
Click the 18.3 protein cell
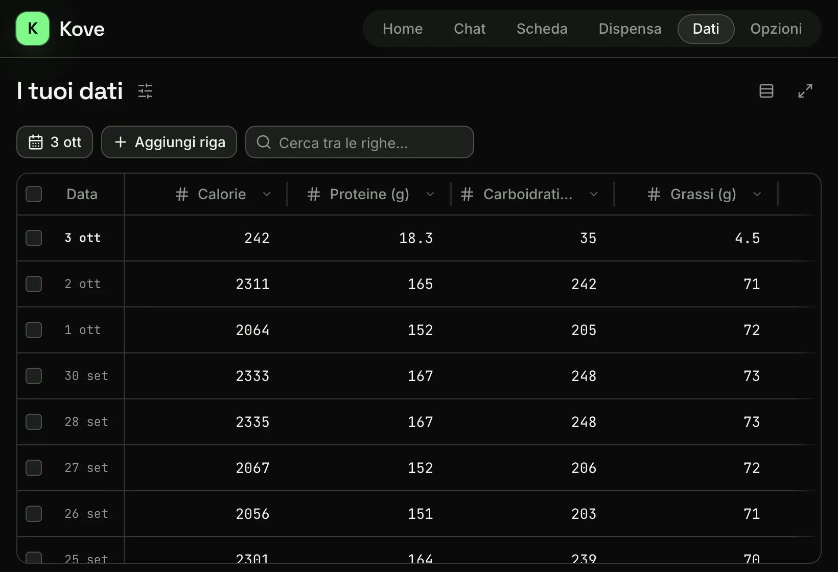[369, 238]
